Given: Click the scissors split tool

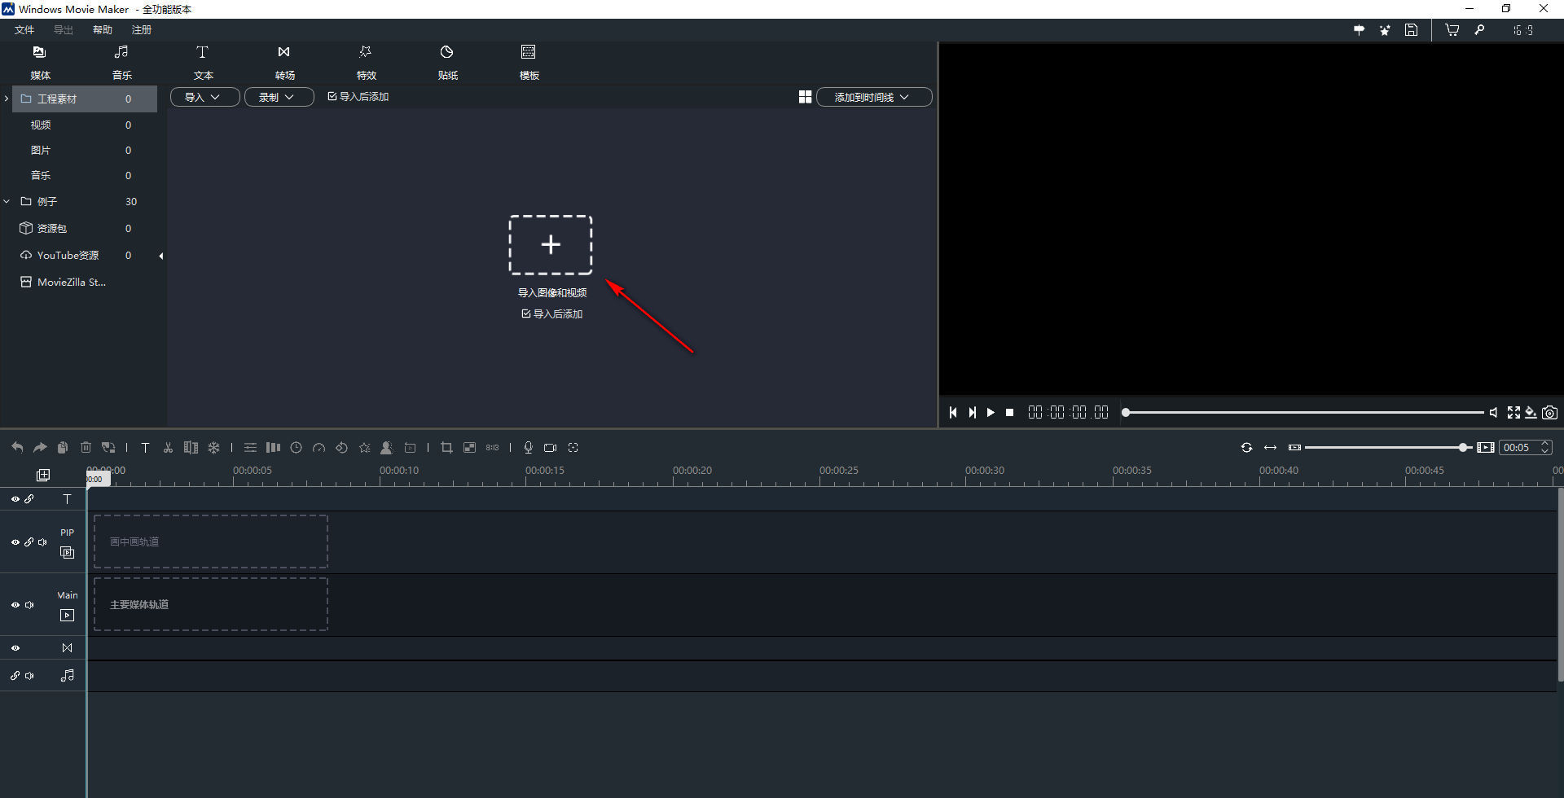Looking at the screenshot, I should 168,447.
